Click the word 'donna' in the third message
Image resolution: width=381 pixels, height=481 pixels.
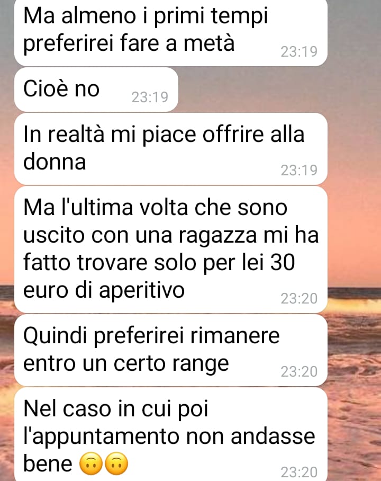point(55,162)
